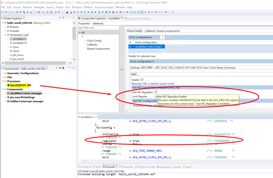Close the Component Inspector tab
273x178 pixels.
[122, 18]
